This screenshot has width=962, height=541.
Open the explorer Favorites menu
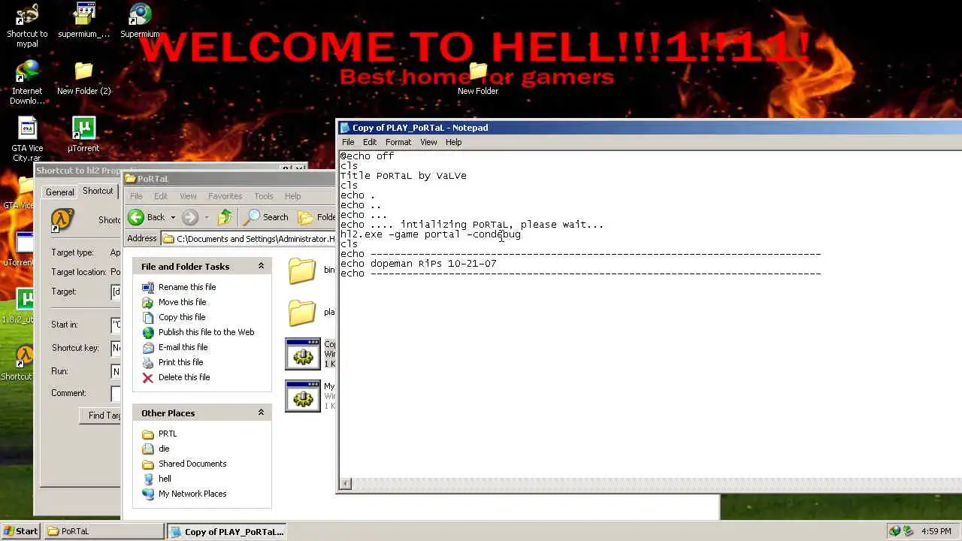pos(225,196)
